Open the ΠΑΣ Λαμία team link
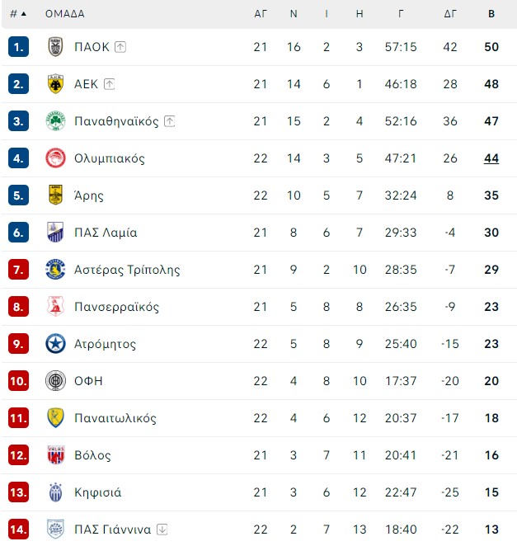The image size is (517, 546). pyautogui.click(x=106, y=233)
